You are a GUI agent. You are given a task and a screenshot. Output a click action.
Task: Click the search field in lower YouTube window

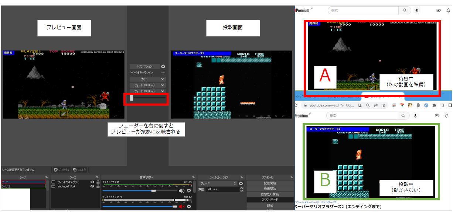tap(362, 116)
